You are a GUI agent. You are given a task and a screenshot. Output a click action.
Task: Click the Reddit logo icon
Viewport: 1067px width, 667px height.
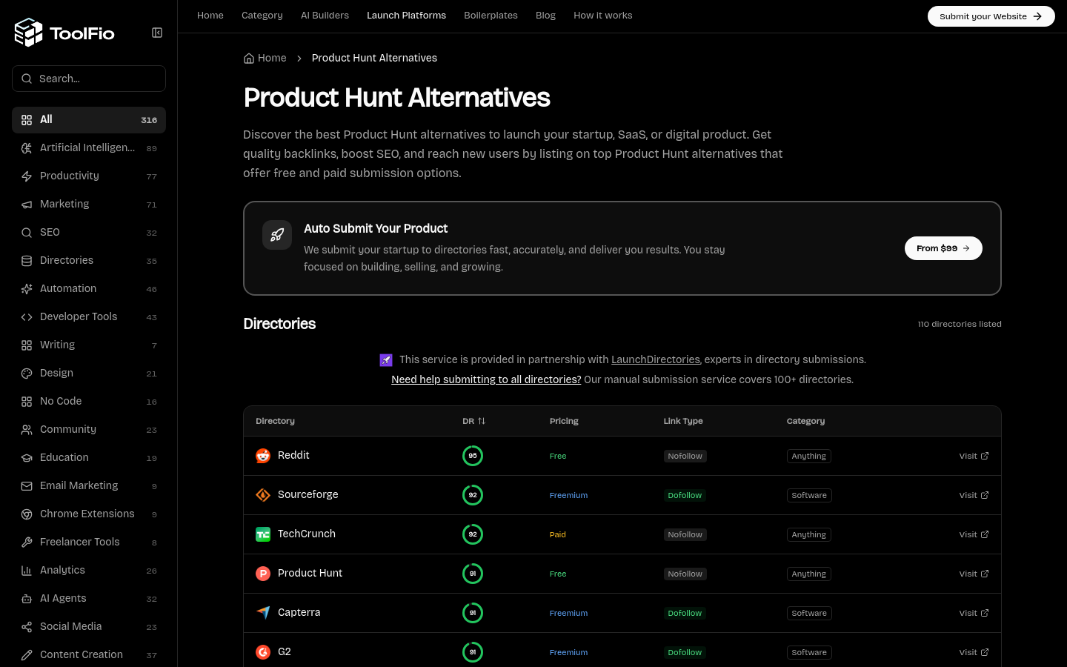(263, 456)
